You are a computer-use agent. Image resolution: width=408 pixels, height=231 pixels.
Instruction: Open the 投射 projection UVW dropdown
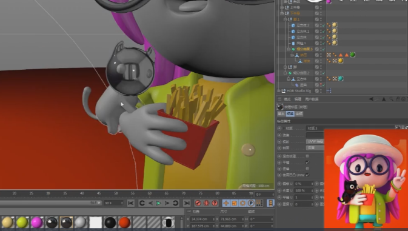pos(315,141)
